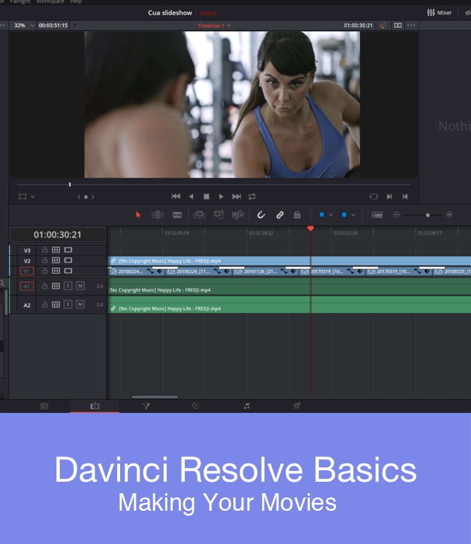Click the viewer transform overlay icon
Viewport: 471px width, 544px height.
click(22, 196)
